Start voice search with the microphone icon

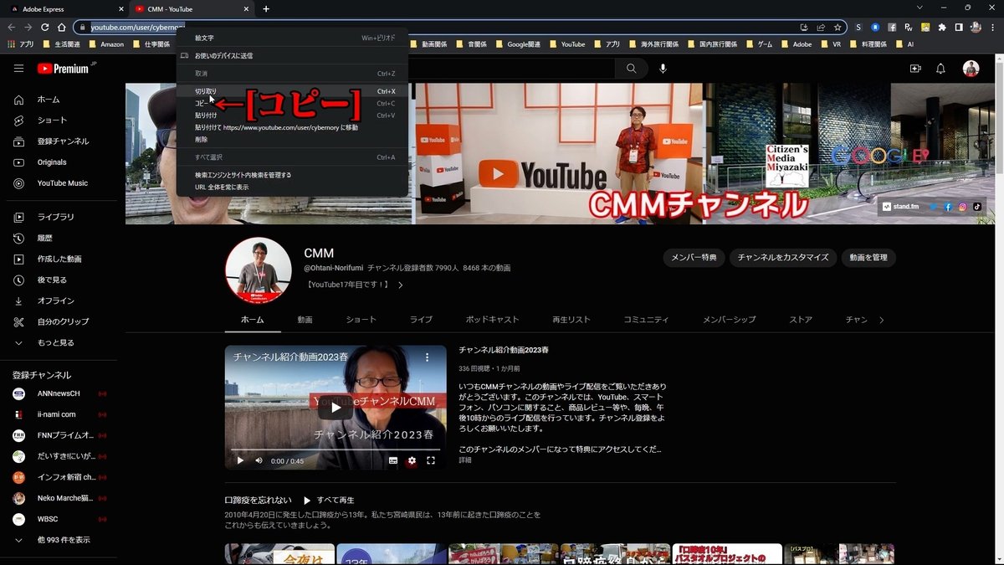point(663,69)
